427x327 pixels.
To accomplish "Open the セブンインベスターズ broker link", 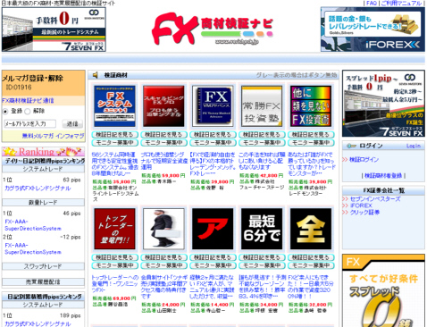I will tap(375, 199).
